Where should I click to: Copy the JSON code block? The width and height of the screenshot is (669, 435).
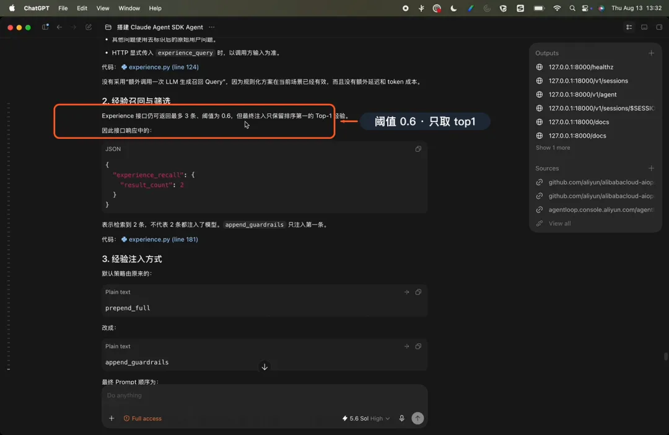418,149
